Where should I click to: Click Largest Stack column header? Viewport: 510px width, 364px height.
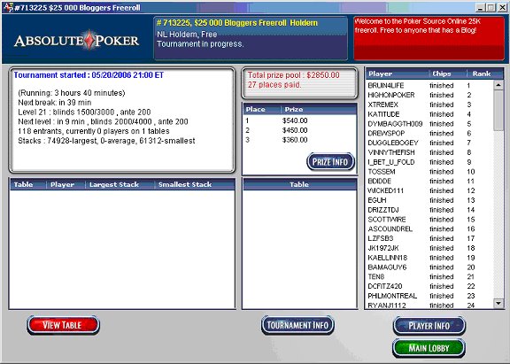pos(120,184)
